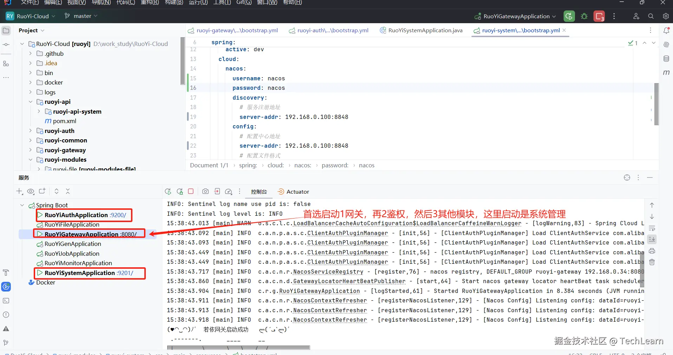
Task: Open IDE settings gear
Action: pyautogui.click(x=666, y=16)
